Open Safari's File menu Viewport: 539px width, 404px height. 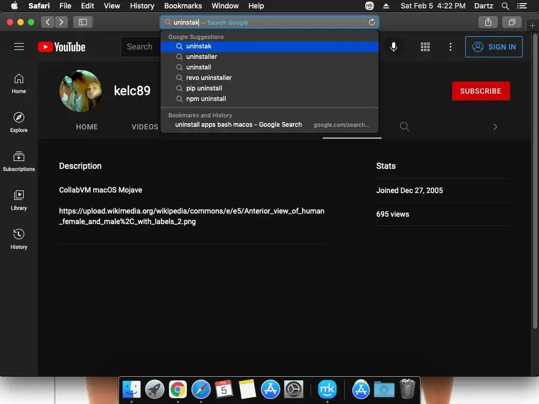65,6
